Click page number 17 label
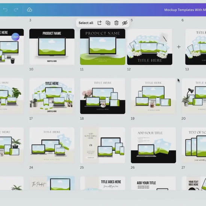Screen dimensions: 206x206 31,118
